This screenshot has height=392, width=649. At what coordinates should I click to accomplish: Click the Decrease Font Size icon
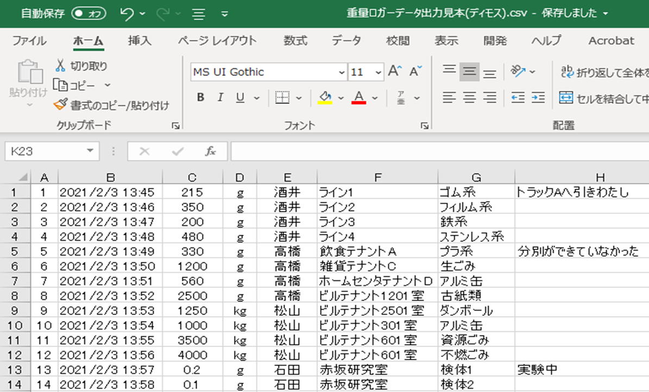click(415, 71)
